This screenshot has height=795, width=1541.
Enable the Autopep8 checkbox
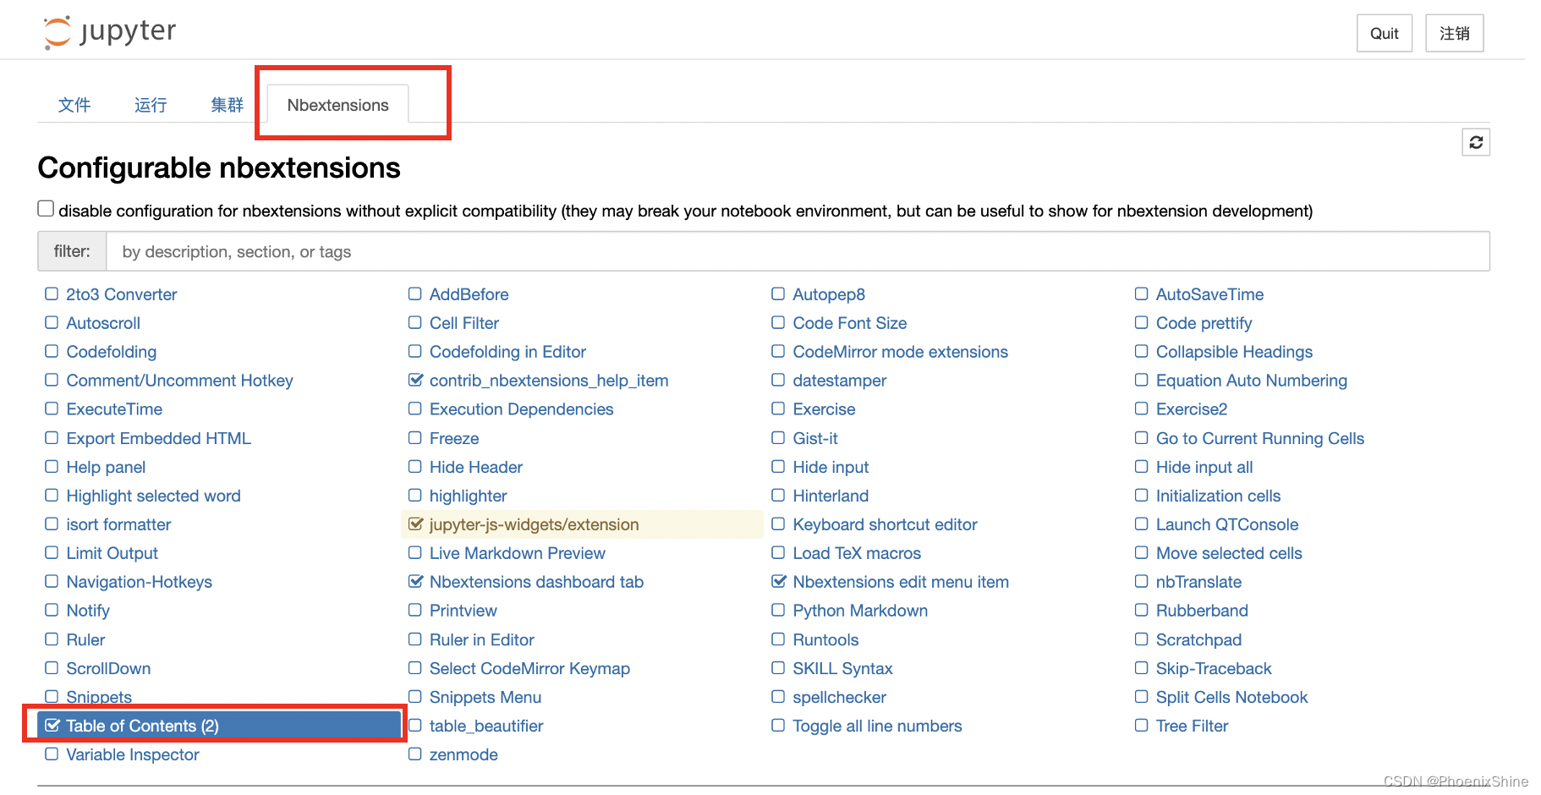pyautogui.click(x=778, y=293)
